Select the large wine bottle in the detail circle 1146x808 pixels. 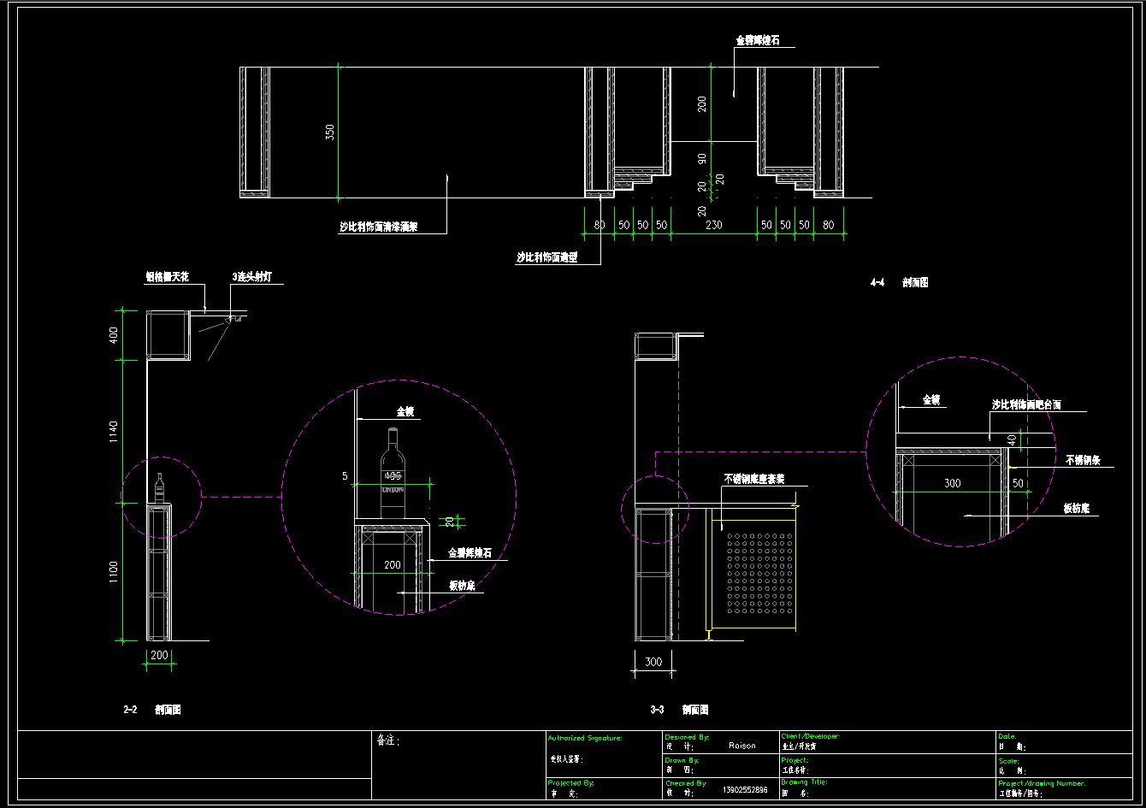click(393, 473)
